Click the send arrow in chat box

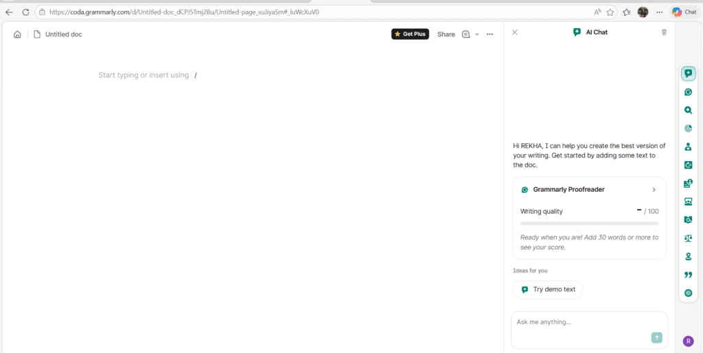(x=656, y=337)
